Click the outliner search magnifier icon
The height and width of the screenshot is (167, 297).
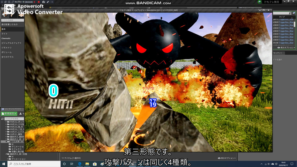(290, 13)
